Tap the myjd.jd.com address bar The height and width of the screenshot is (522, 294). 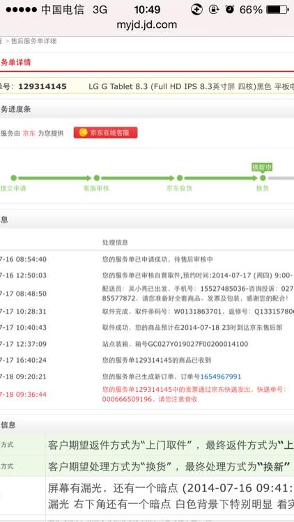pyautogui.click(x=147, y=24)
